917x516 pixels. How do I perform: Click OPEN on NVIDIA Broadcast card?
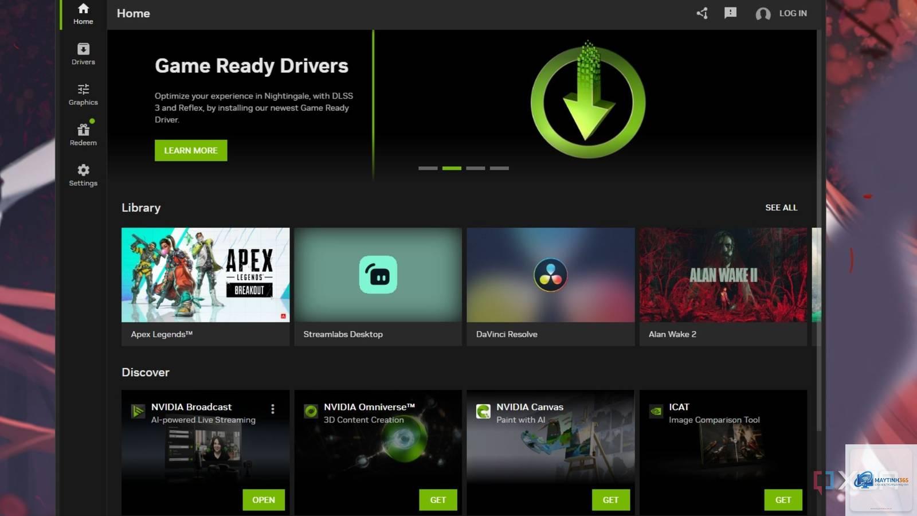pos(264,500)
